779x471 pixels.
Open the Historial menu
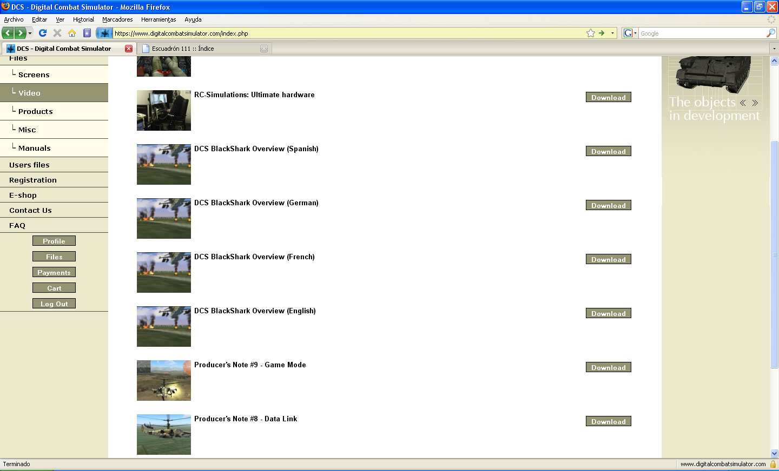click(83, 19)
